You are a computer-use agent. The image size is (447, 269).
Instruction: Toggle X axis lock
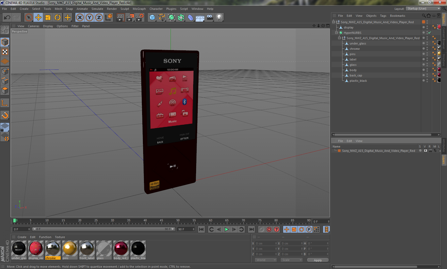coord(80,18)
